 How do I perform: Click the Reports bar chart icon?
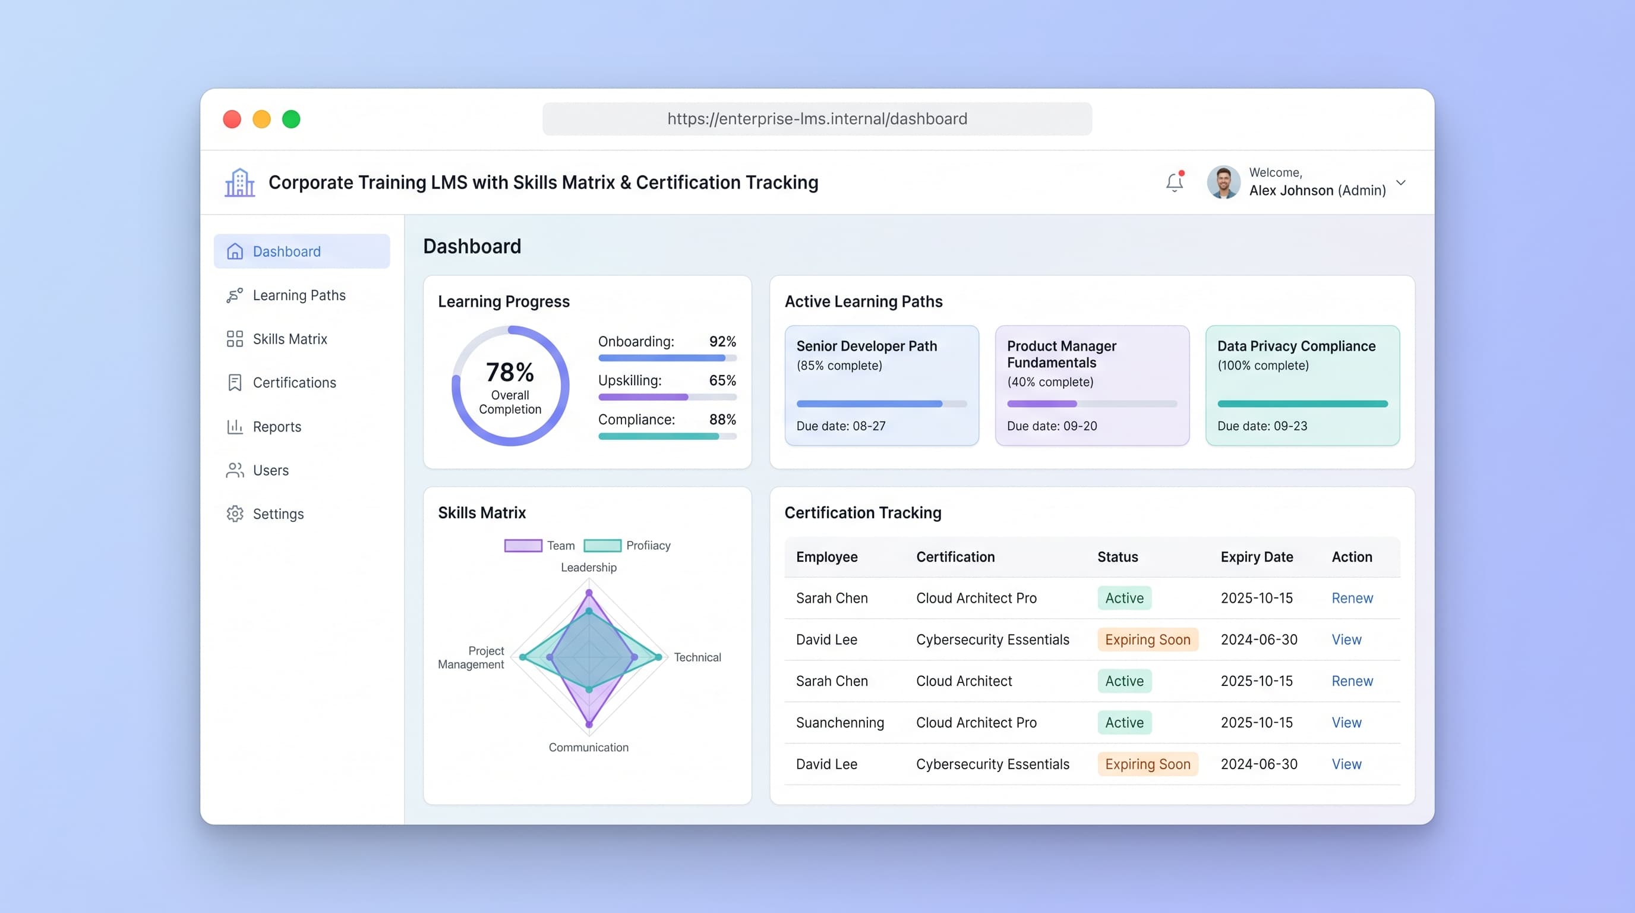[235, 427]
